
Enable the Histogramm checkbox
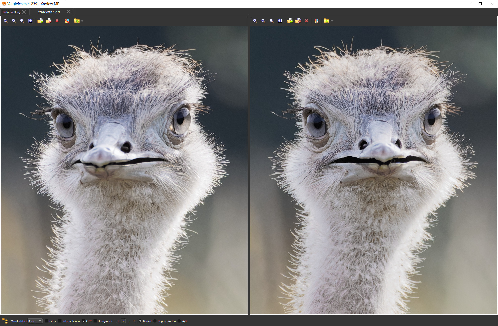coord(95,321)
